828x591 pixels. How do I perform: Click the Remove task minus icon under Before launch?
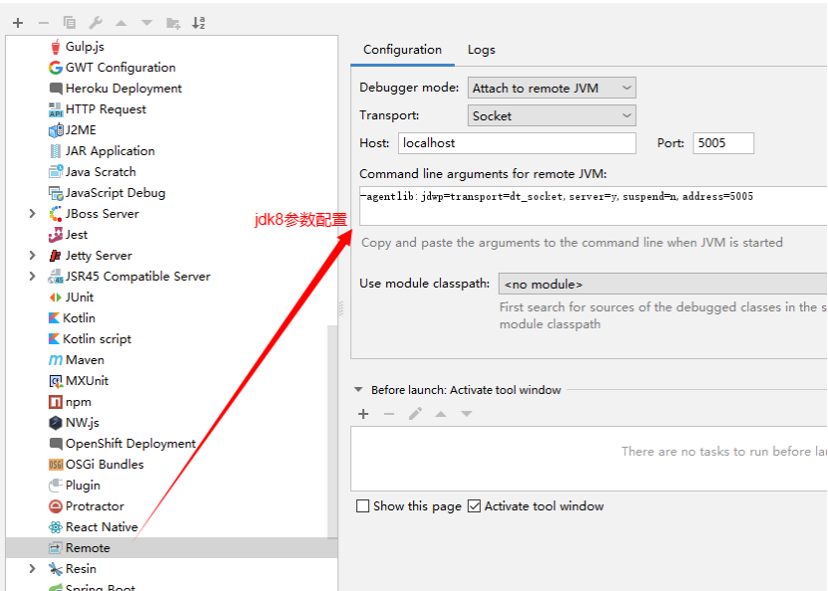click(x=389, y=414)
